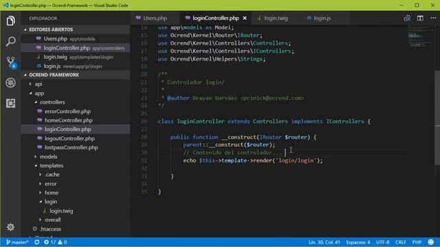Open the Manage gear icon
440x247 pixels.
11,227
